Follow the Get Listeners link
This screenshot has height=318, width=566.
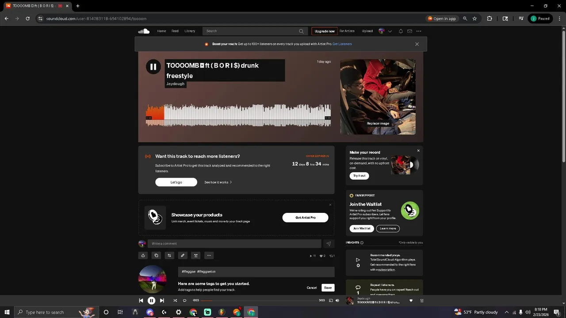click(x=342, y=44)
